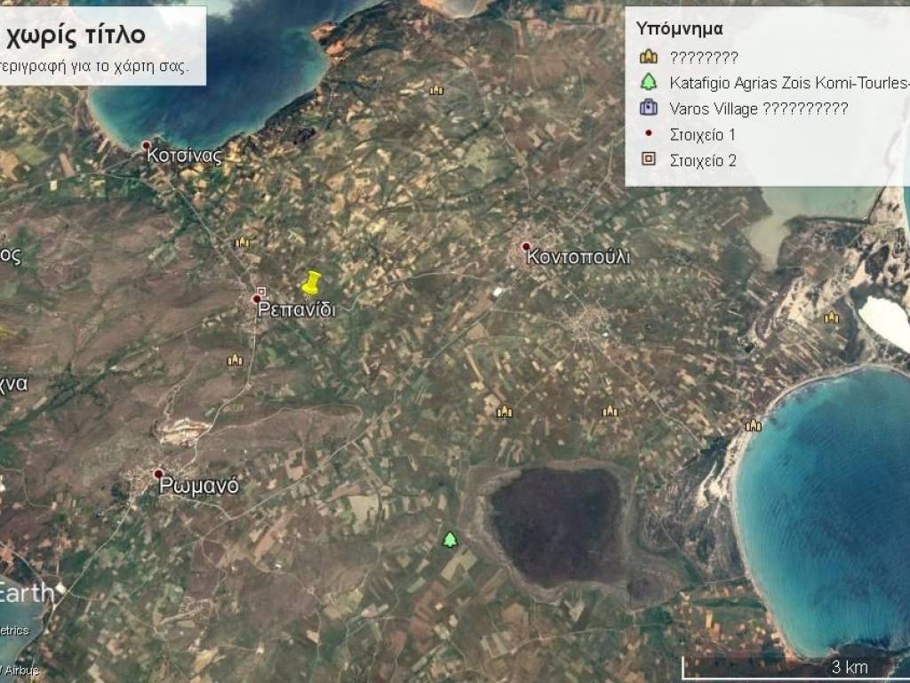Click the map title text field
This screenshot has width=910, height=683.
(x=74, y=35)
